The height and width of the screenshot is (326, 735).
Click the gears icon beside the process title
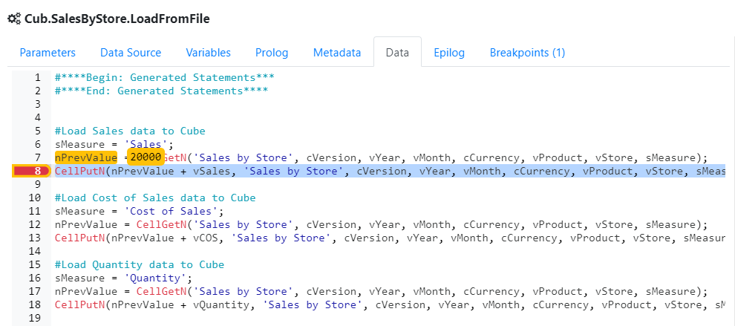14,19
